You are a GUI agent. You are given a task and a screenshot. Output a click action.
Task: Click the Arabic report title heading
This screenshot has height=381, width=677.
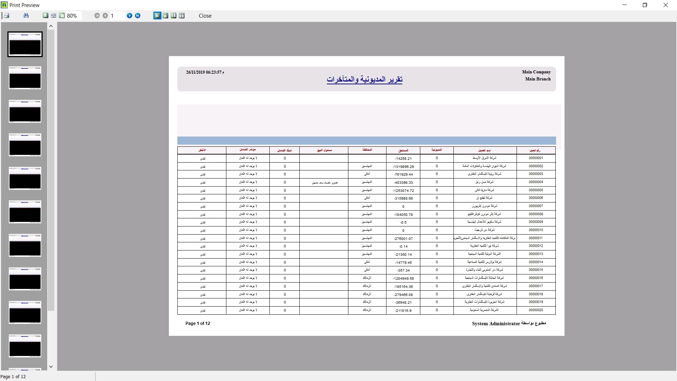pyautogui.click(x=365, y=79)
